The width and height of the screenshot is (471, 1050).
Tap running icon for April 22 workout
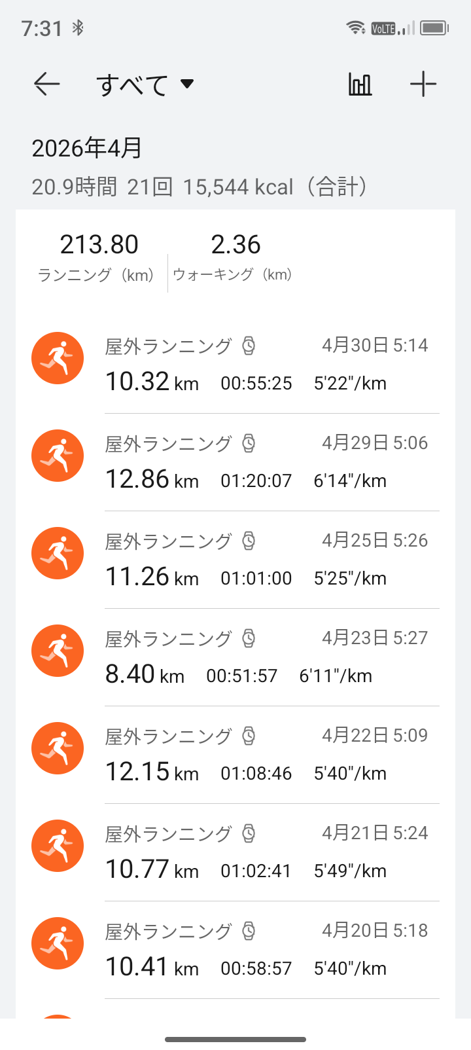[58, 748]
